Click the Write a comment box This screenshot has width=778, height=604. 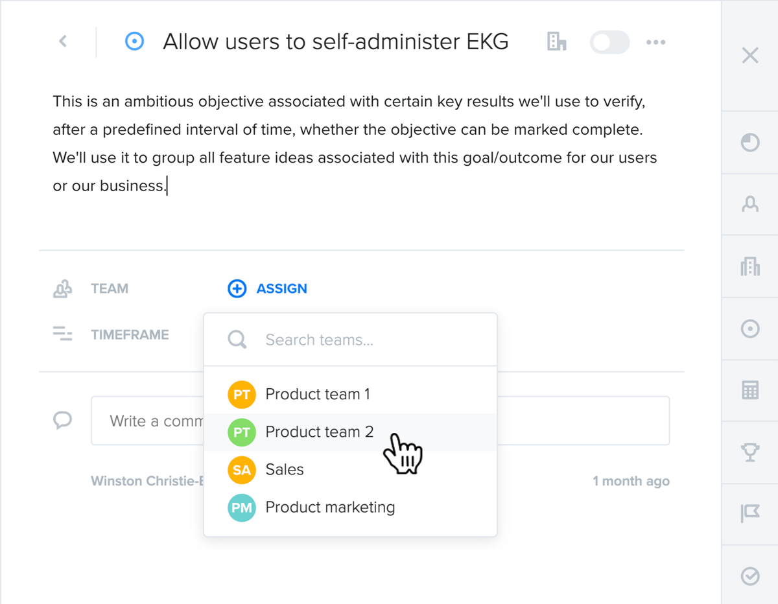coord(380,421)
